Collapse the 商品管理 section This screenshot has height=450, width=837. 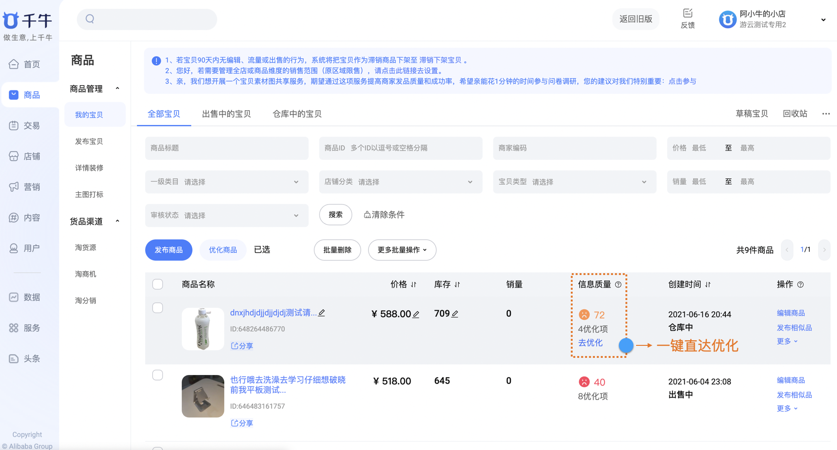(x=118, y=88)
